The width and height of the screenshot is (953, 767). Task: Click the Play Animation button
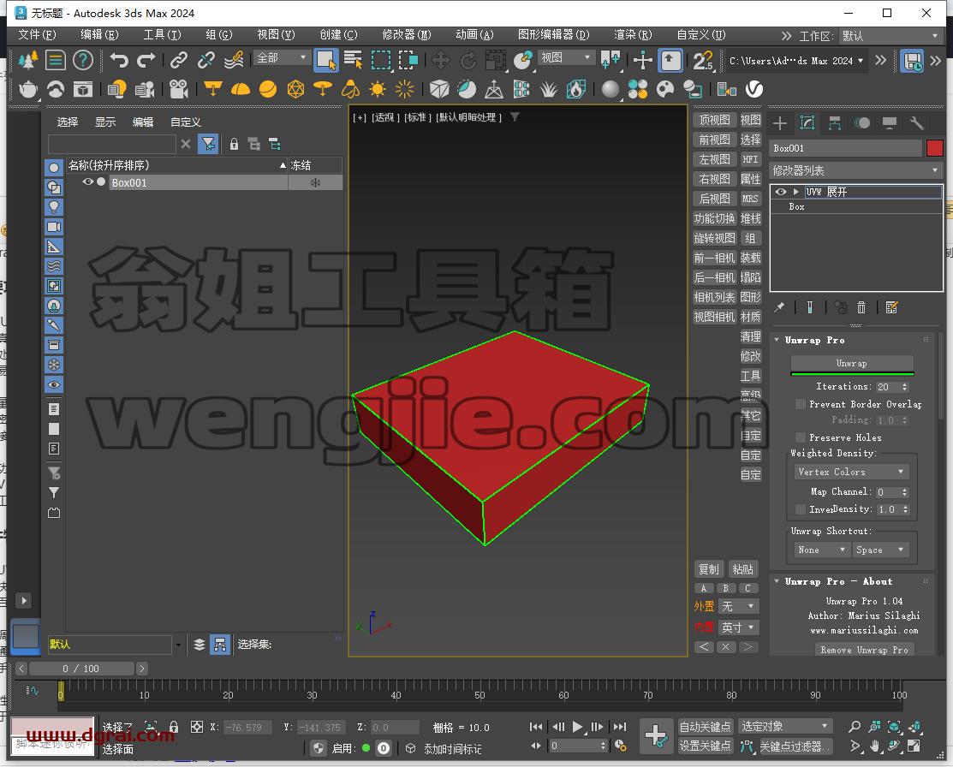[x=577, y=726]
